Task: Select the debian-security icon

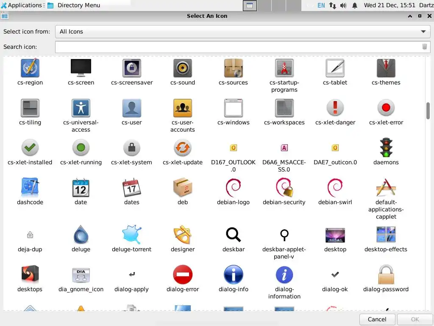Action: tap(284, 187)
